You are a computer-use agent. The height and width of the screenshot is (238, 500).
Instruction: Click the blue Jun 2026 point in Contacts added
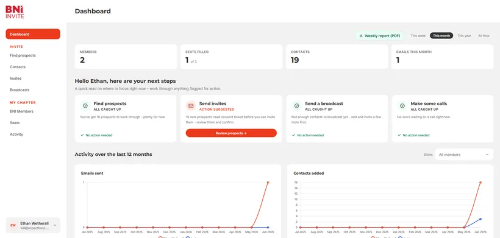click(x=480, y=219)
